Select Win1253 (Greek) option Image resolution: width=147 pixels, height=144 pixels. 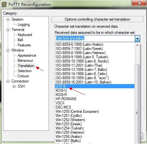(x=95, y=124)
